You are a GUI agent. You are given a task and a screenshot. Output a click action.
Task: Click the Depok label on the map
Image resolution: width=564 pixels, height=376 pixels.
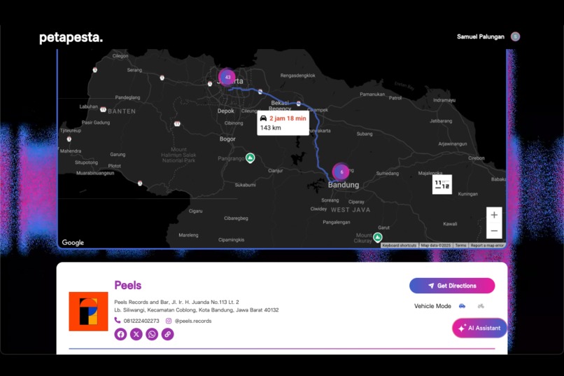226,111
